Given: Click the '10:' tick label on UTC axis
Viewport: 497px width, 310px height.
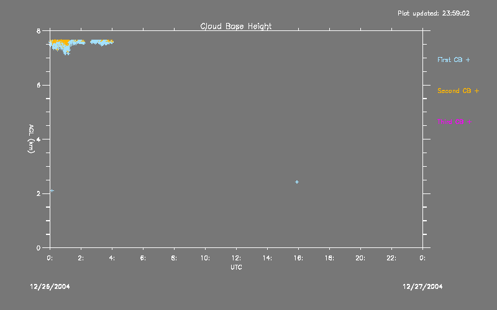Looking at the screenshot, I should pos(205,258).
